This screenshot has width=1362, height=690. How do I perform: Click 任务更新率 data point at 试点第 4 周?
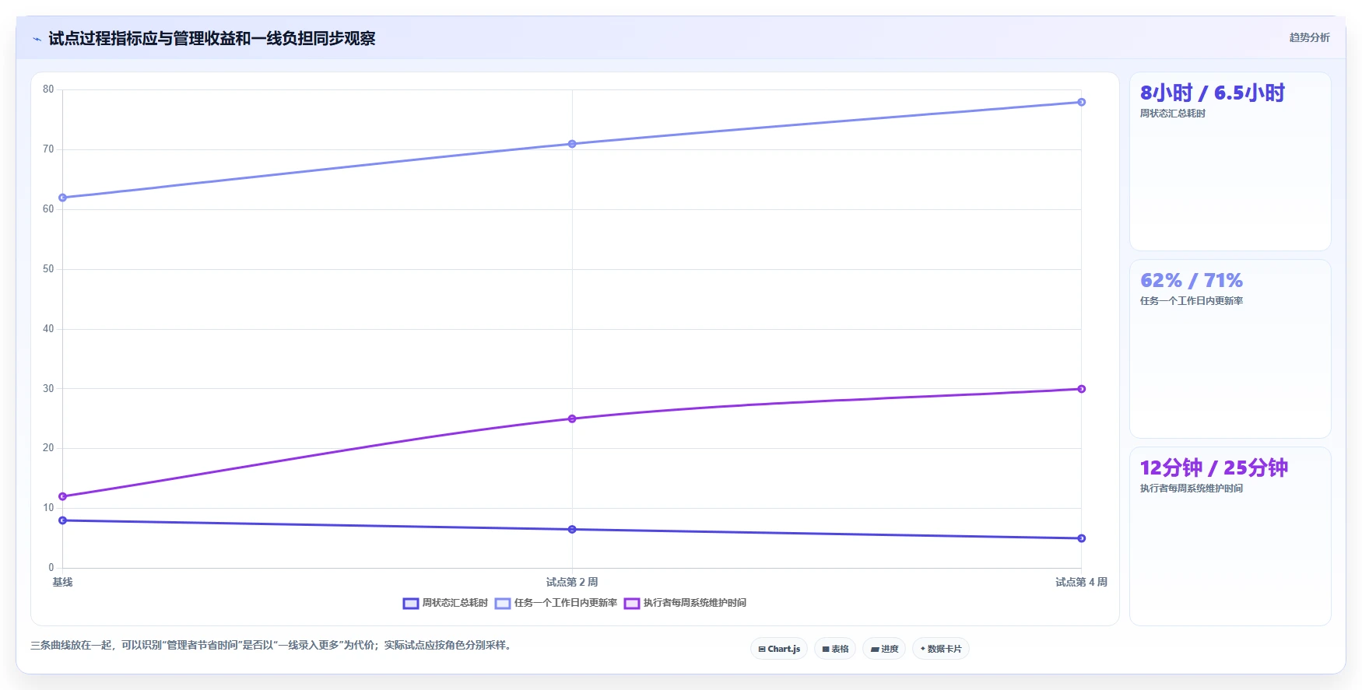coord(1082,102)
